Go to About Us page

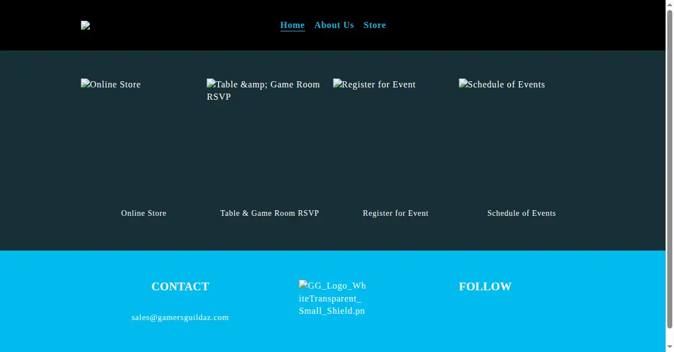pos(334,25)
